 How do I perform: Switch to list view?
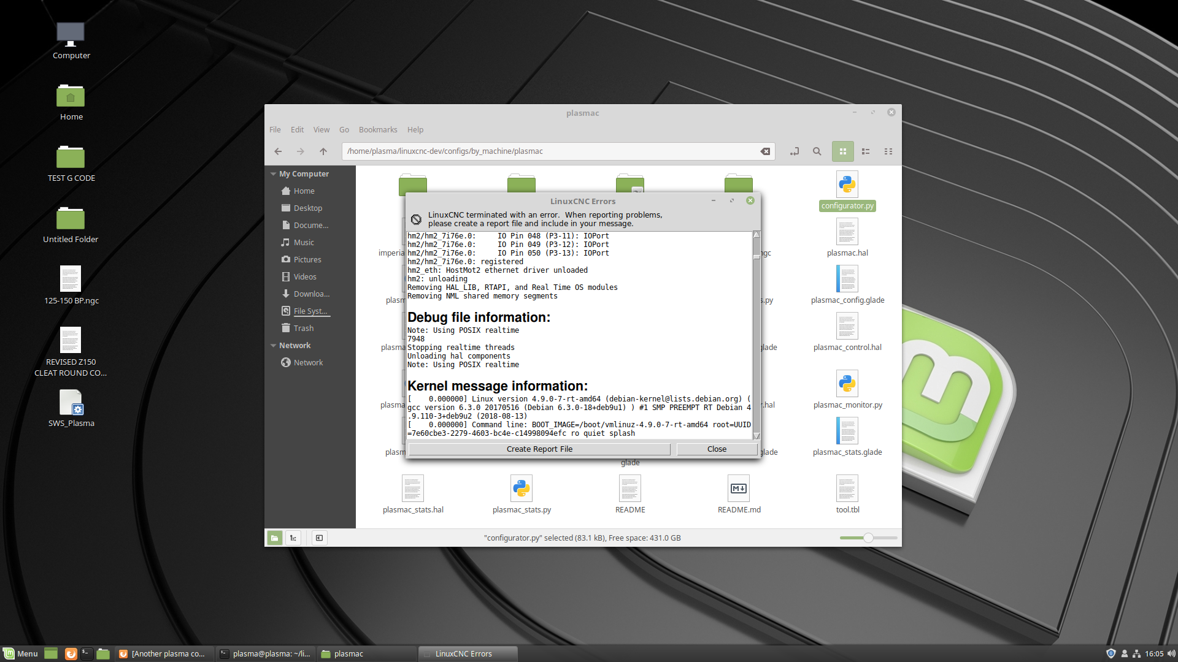click(x=866, y=151)
